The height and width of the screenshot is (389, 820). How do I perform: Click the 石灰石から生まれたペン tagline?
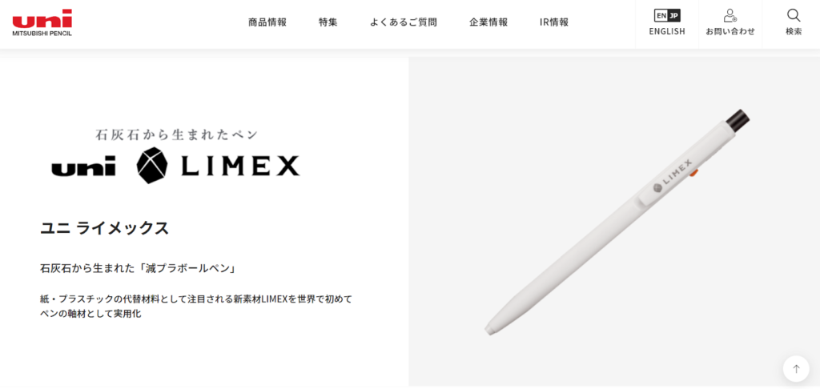click(x=177, y=135)
